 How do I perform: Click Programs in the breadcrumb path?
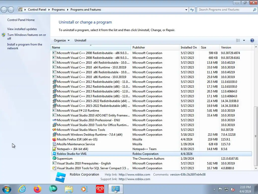click(x=58, y=10)
